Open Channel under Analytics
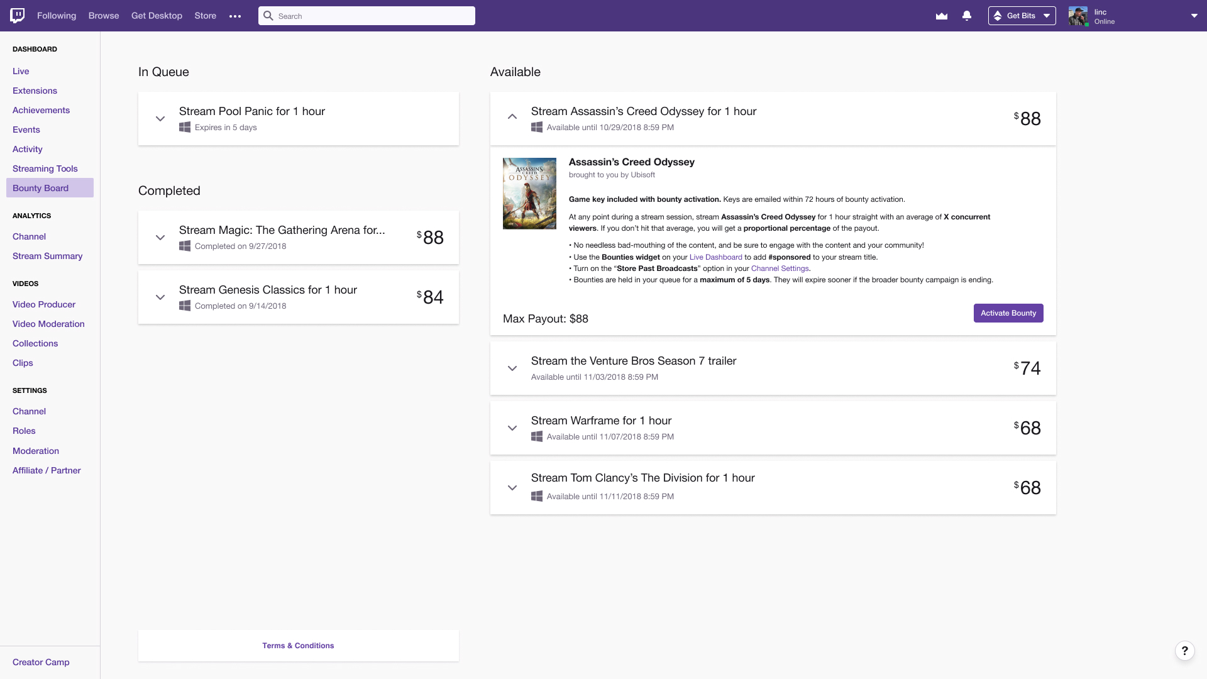This screenshot has width=1207, height=679. pyautogui.click(x=29, y=236)
